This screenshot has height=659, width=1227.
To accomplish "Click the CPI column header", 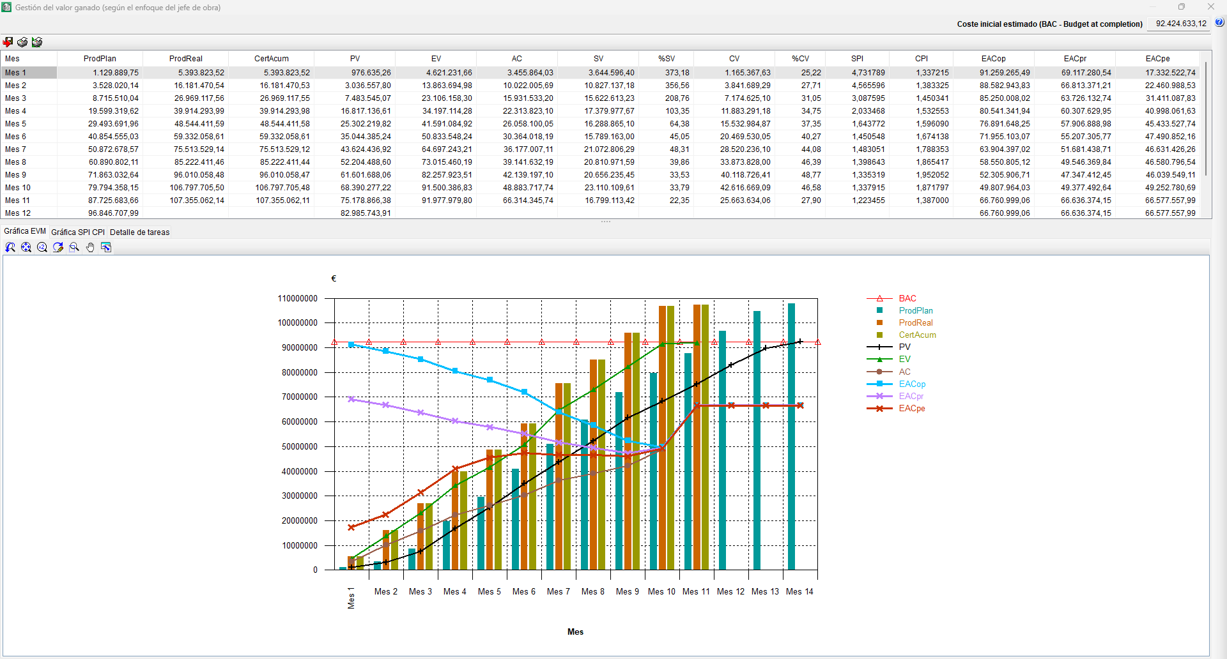I will (x=921, y=59).
